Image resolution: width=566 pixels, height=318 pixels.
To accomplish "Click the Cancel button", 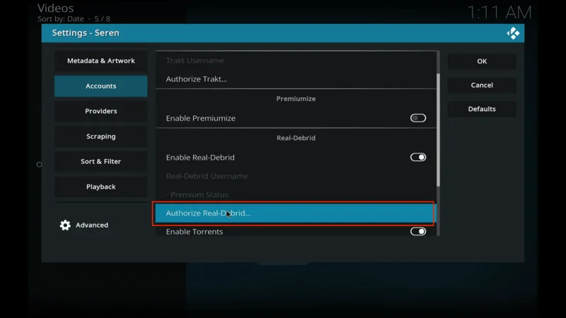I will [x=482, y=85].
